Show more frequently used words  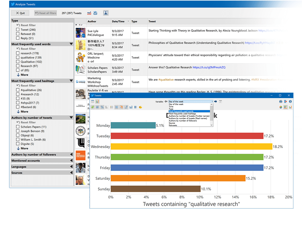23,75
